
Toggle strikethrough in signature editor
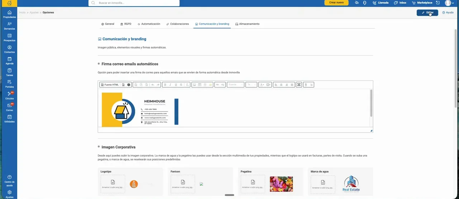click(181, 85)
